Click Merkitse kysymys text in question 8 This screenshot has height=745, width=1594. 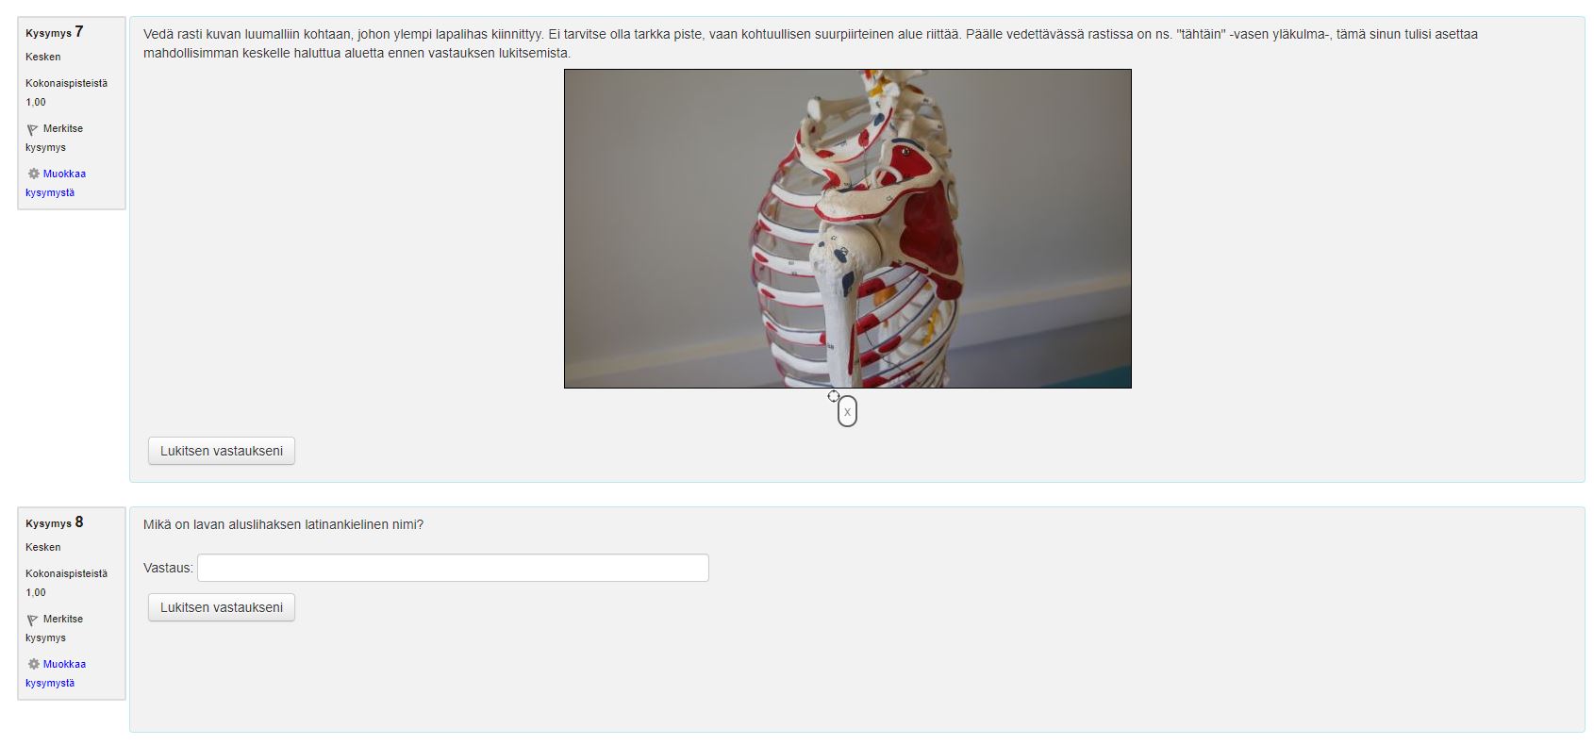coord(55,628)
